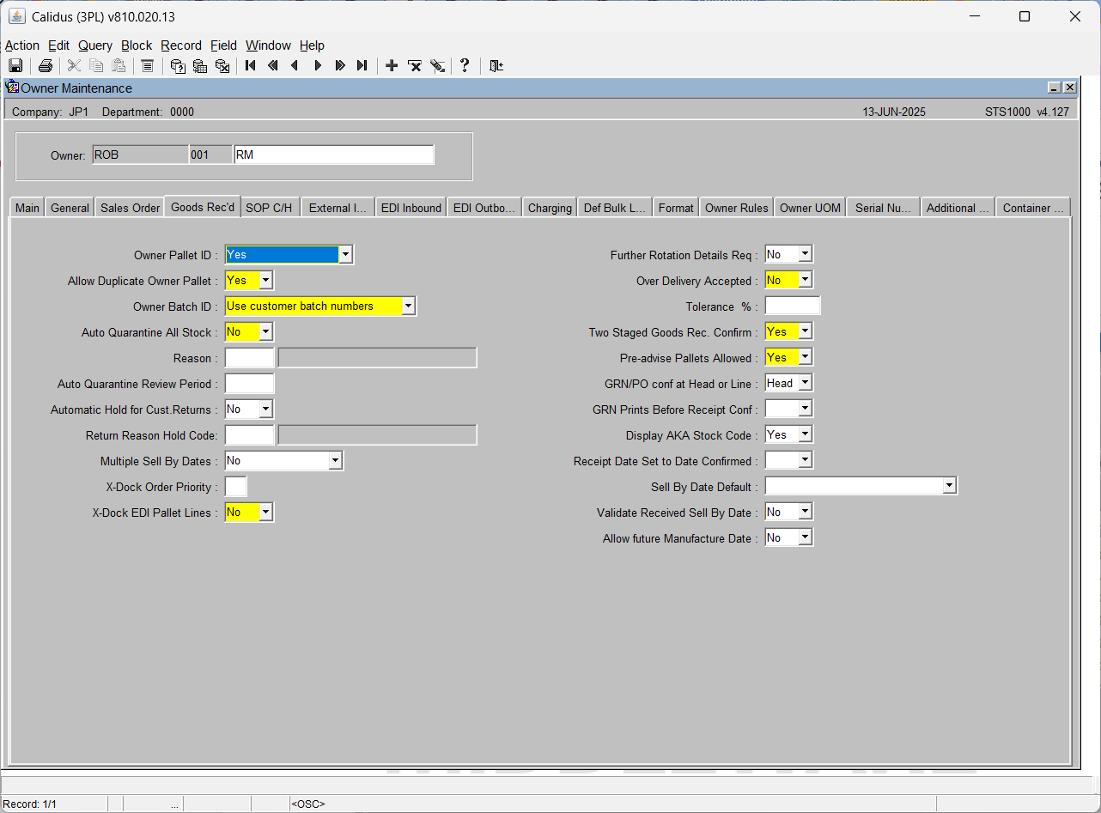This screenshot has height=813, width=1101.
Task: Open the Block menu
Action: 137,46
